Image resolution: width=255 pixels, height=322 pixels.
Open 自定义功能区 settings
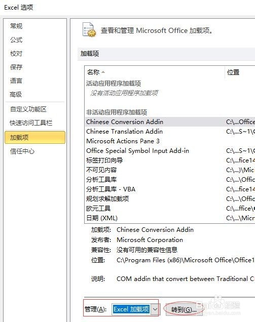pyautogui.click(x=28, y=109)
